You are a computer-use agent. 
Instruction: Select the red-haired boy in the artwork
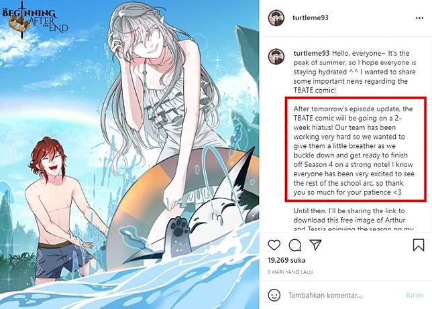pyautogui.click(x=59, y=209)
